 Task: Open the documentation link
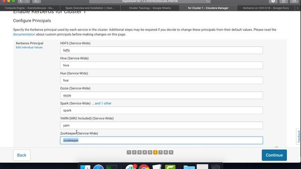[x=24, y=34]
